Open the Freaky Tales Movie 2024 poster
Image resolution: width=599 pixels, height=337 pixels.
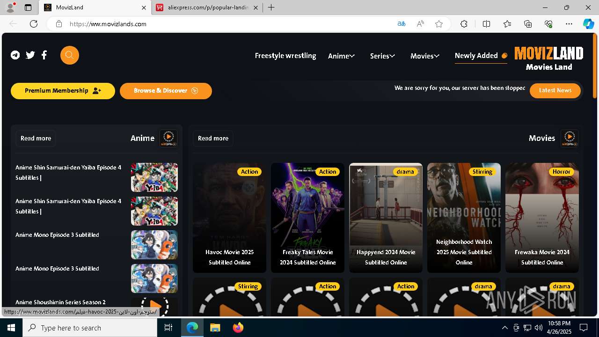[307, 218]
